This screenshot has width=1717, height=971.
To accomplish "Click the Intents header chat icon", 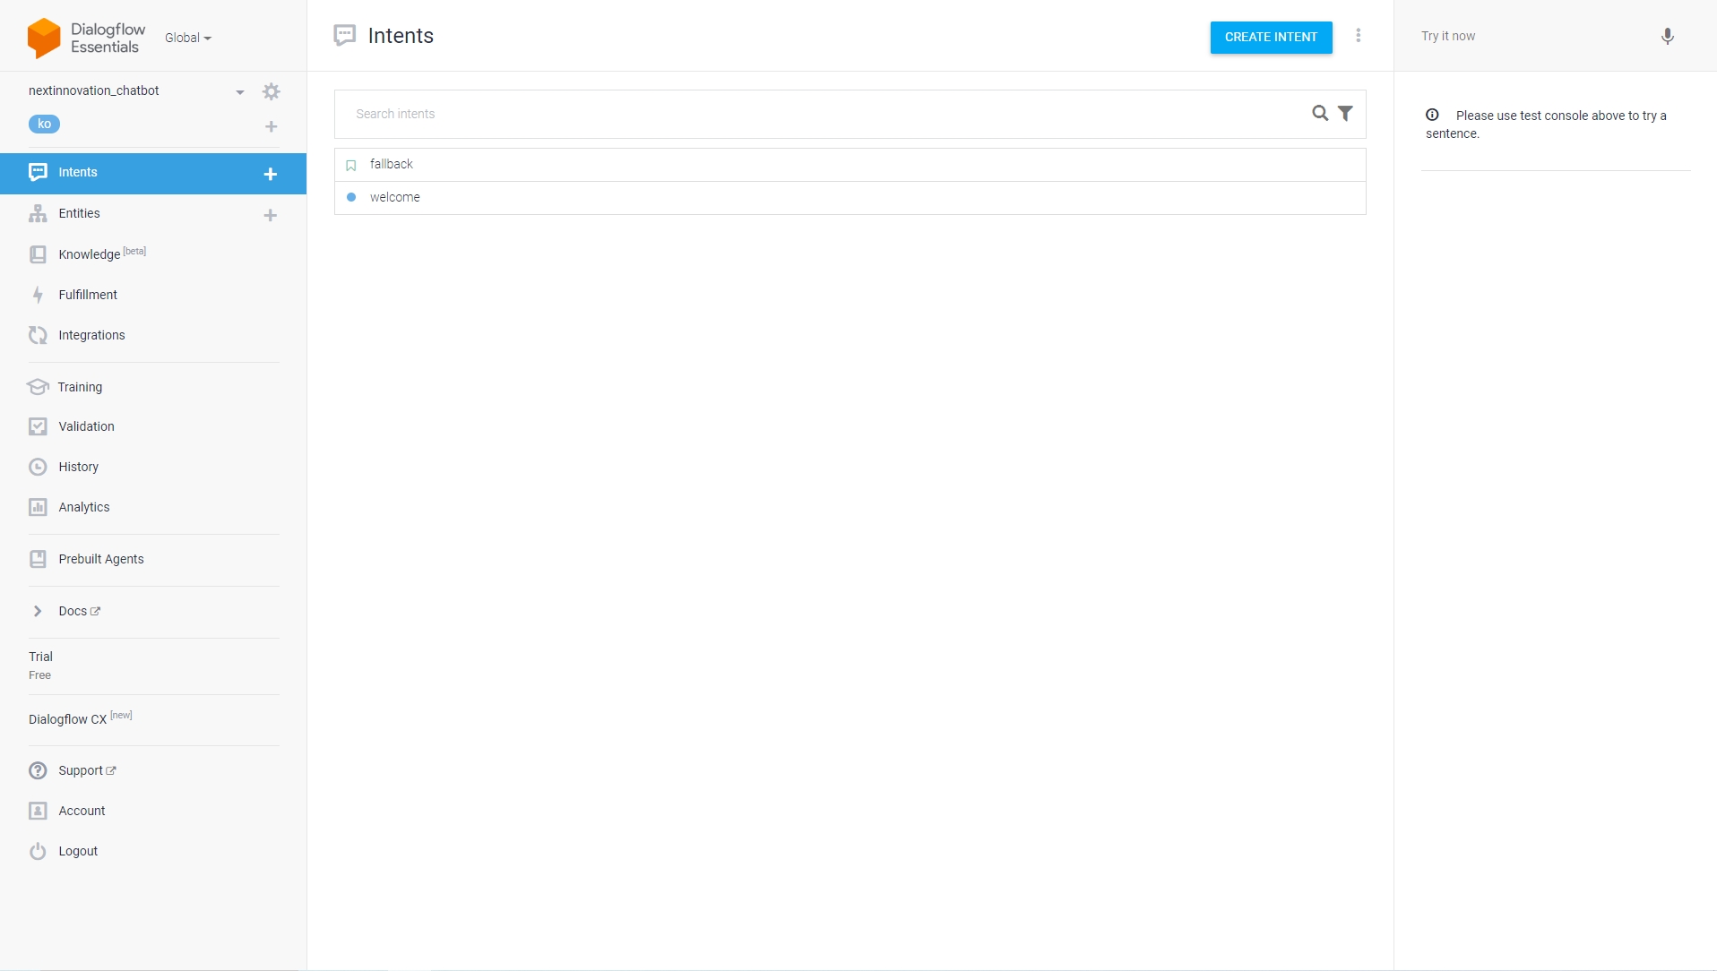I will [344, 36].
